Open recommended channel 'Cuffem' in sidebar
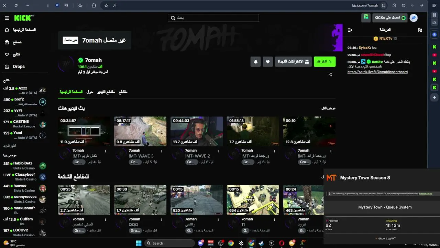The image size is (440, 248). (25, 221)
